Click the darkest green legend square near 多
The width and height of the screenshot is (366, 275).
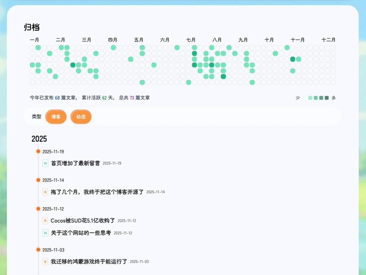pos(326,97)
